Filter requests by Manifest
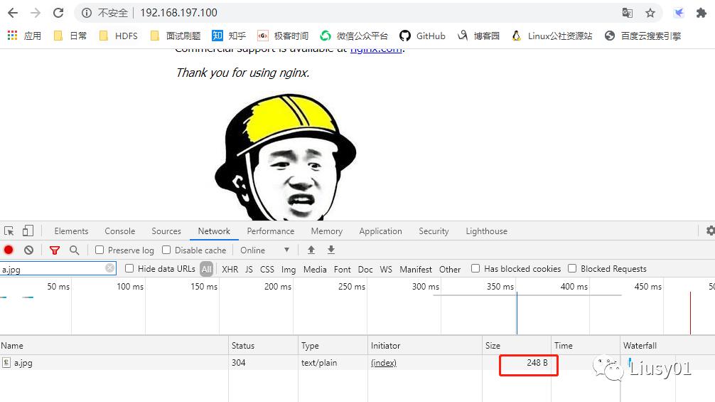 (x=416, y=269)
